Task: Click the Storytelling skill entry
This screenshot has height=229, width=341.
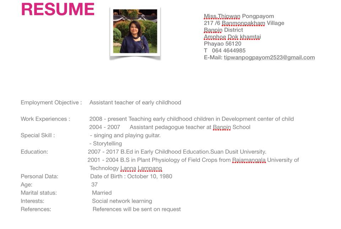Action: click(x=107, y=143)
